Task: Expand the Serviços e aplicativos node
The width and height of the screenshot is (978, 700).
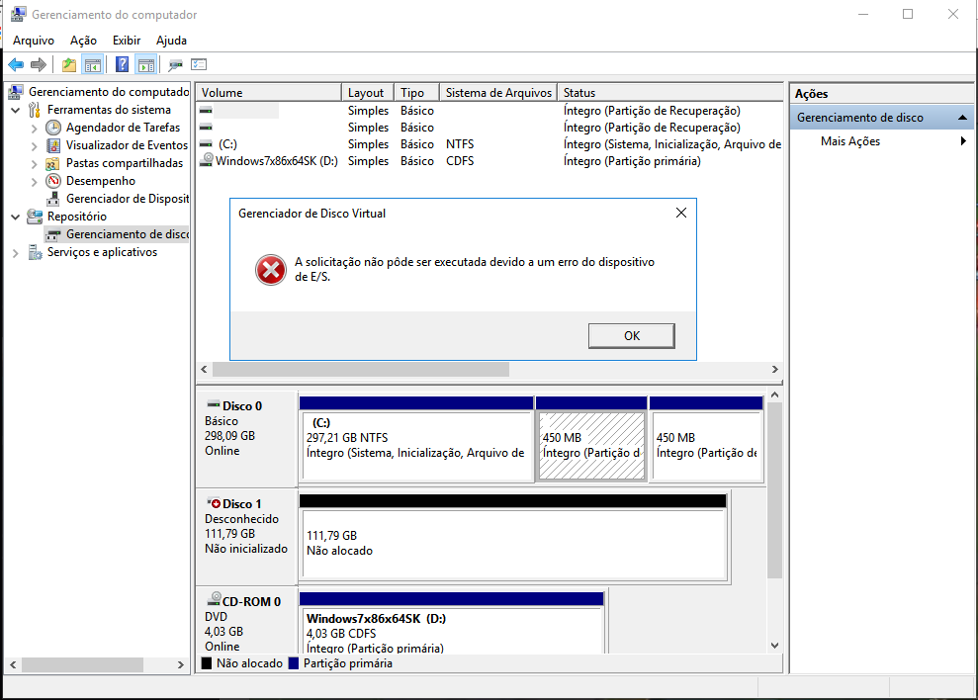Action: pyautogui.click(x=16, y=252)
